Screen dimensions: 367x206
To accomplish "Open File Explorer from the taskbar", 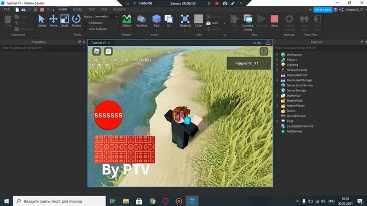I will click(126, 201).
